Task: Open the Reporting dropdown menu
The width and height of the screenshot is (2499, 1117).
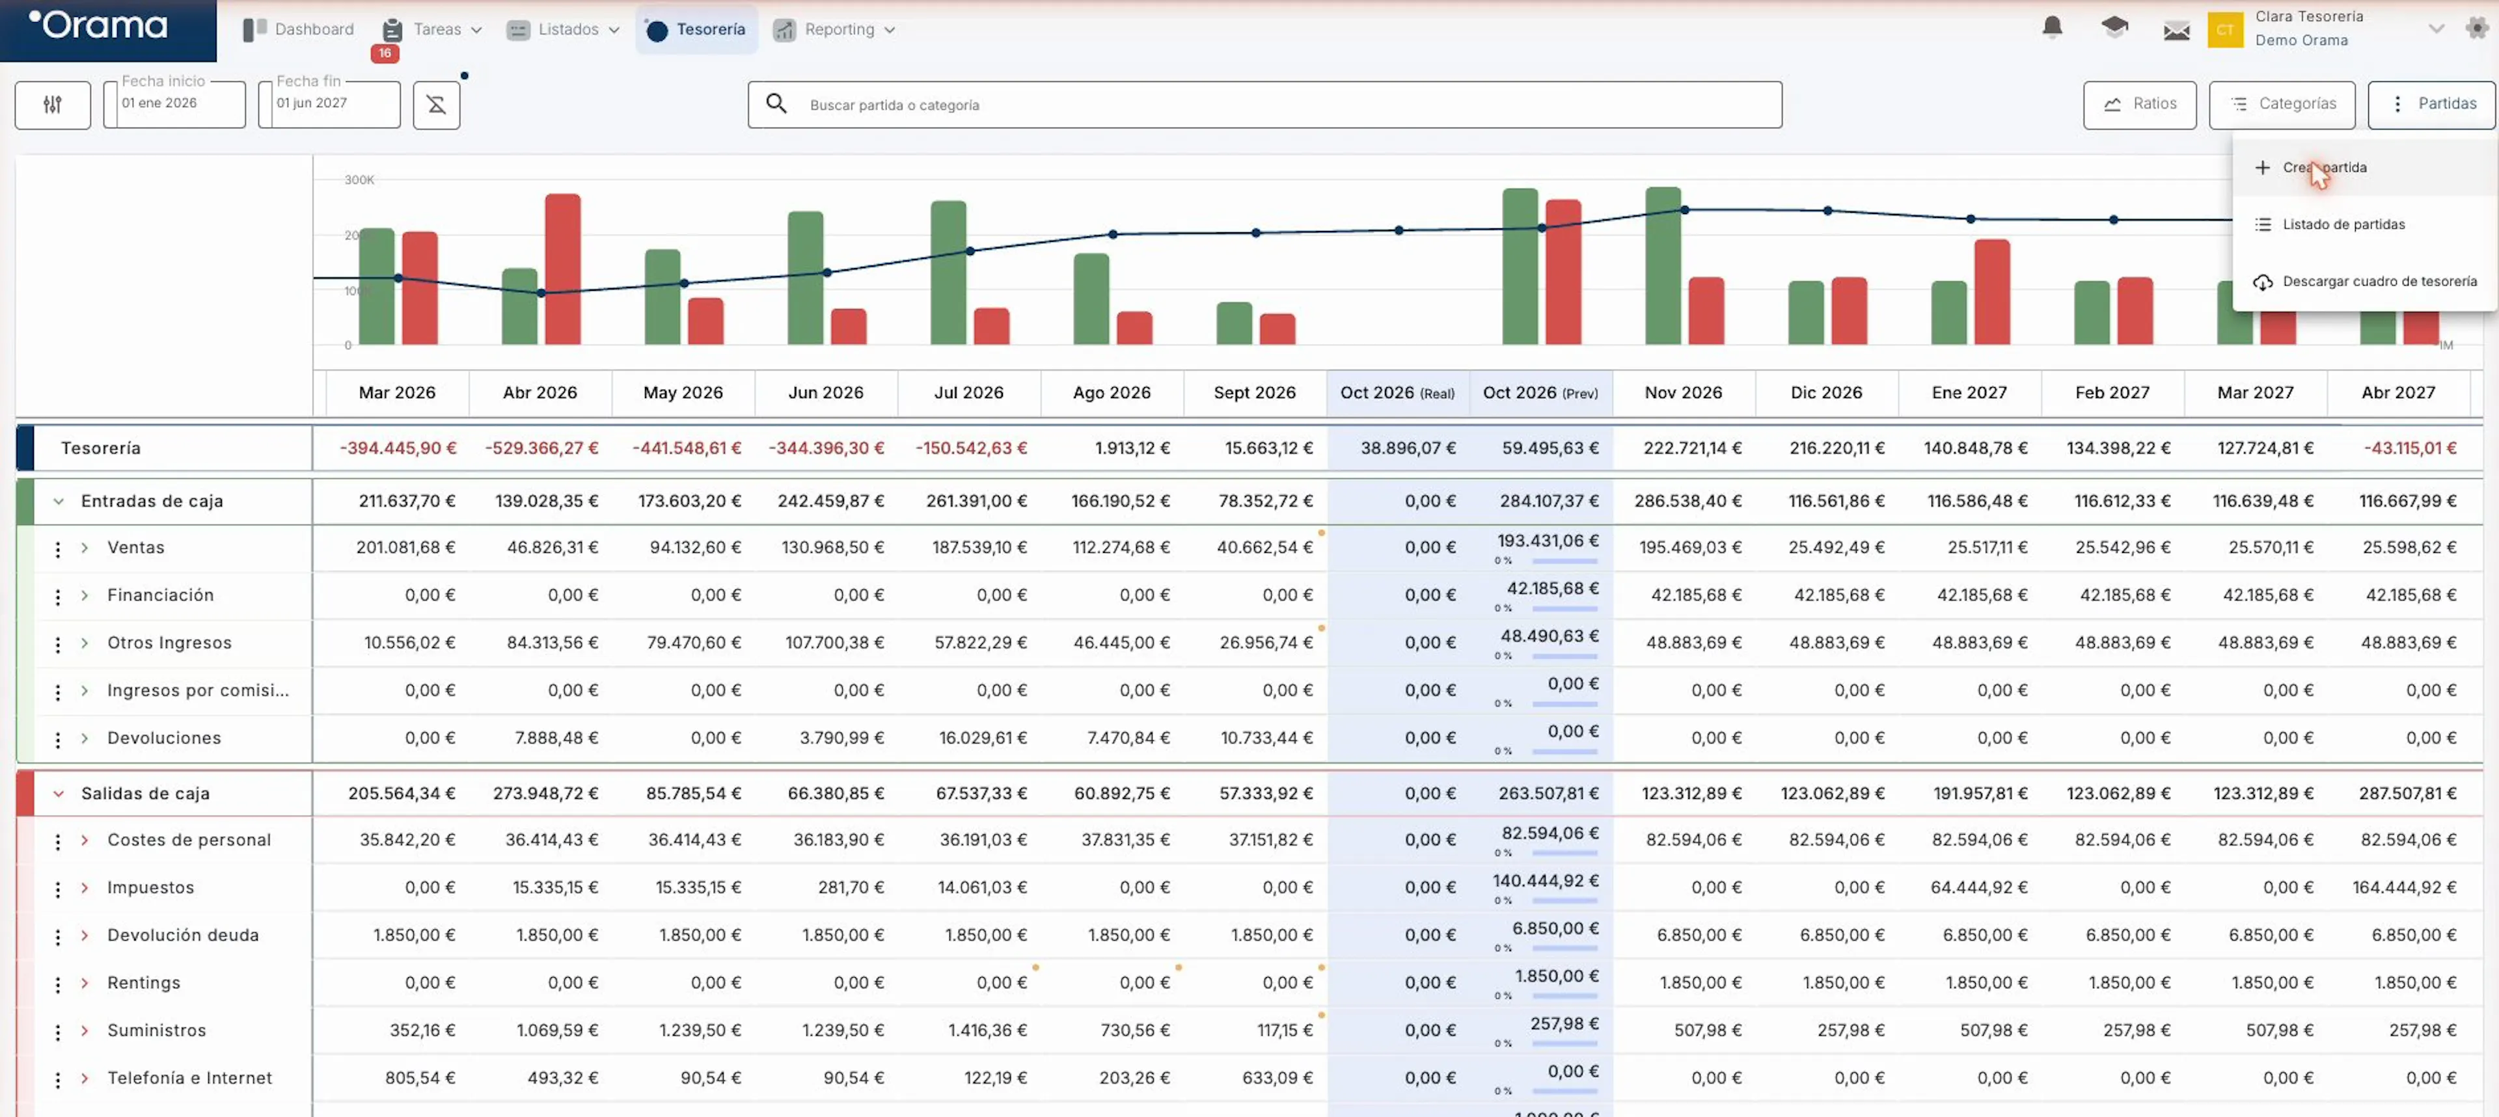Action: 834,29
